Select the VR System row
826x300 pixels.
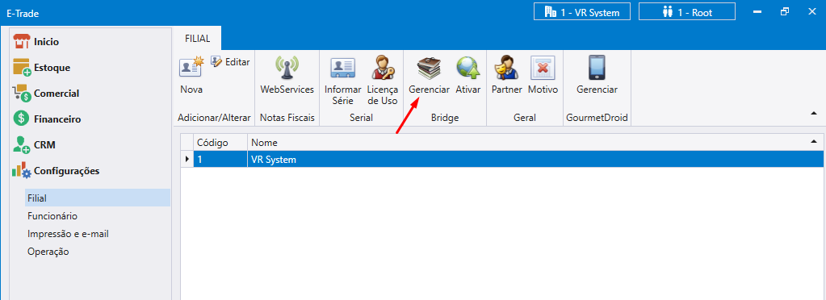tap(502, 160)
